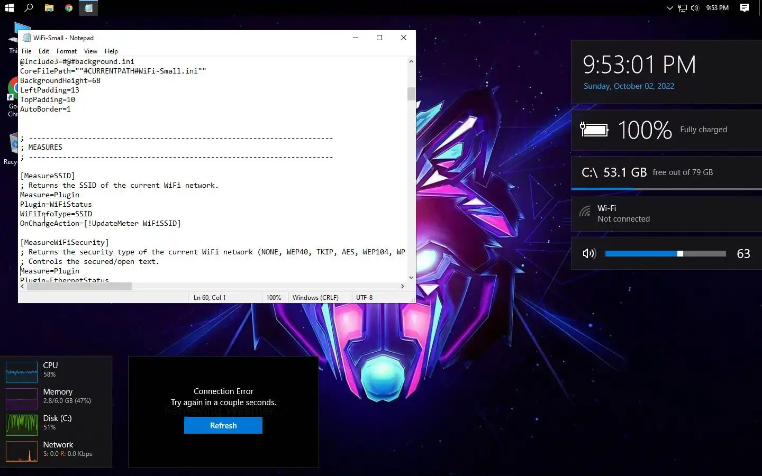
Task: Click the 'Ln 60, Col 1' status entry
Action: click(x=210, y=298)
